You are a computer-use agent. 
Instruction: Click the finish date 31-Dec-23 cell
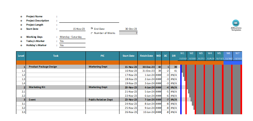click(146, 71)
